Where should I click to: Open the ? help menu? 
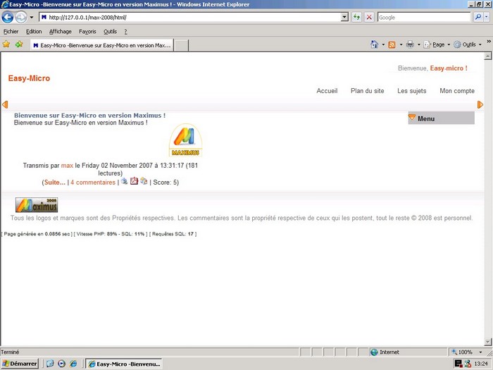click(126, 32)
